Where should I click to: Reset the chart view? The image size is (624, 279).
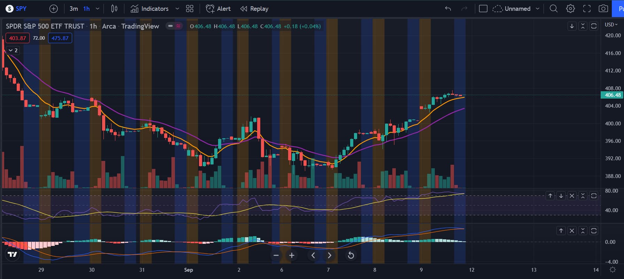(351, 255)
